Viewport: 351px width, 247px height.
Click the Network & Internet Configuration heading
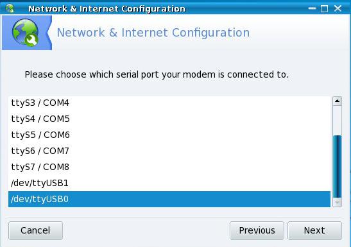pos(153,33)
